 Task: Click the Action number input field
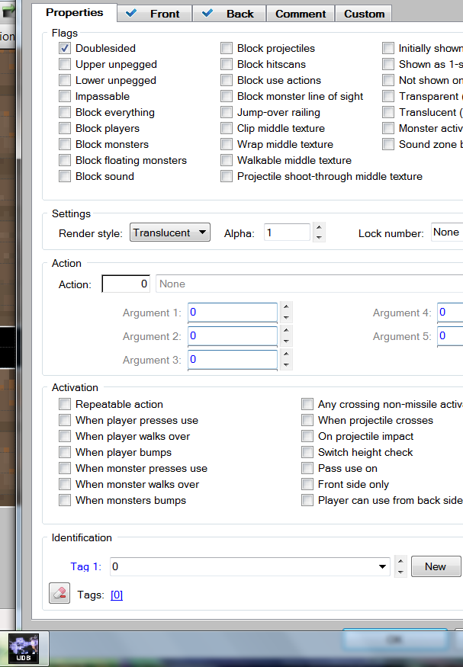point(127,284)
